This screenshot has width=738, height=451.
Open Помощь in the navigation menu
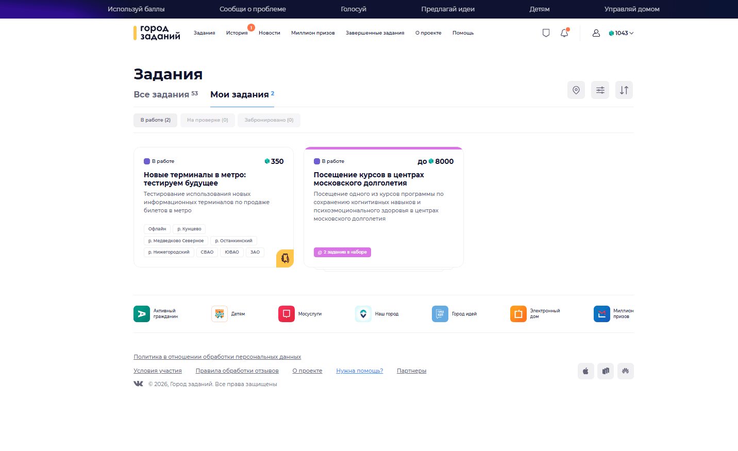(x=463, y=33)
